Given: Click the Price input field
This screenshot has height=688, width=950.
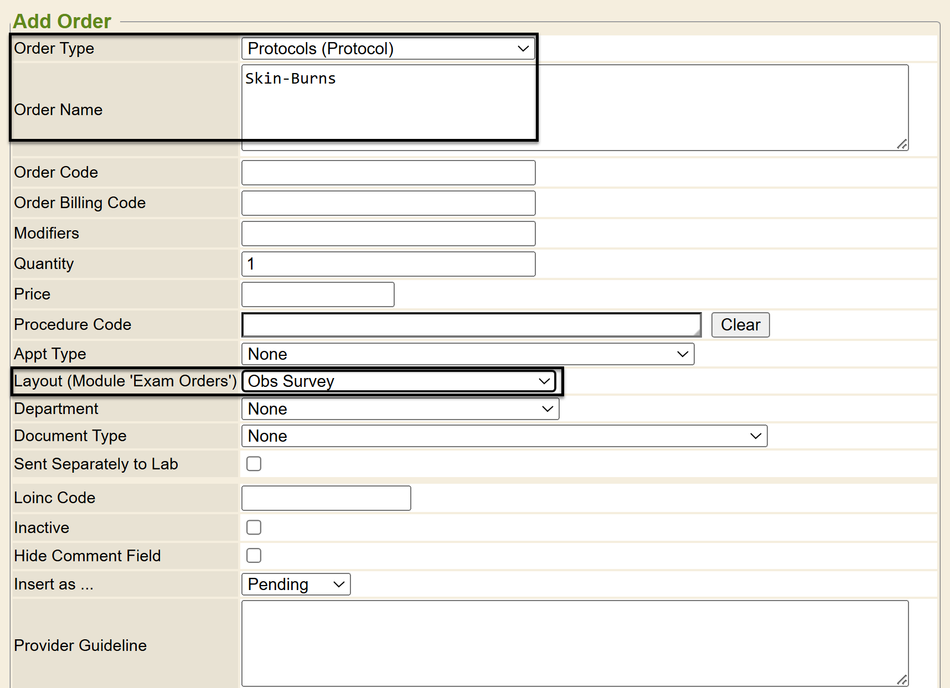Looking at the screenshot, I should click(318, 294).
